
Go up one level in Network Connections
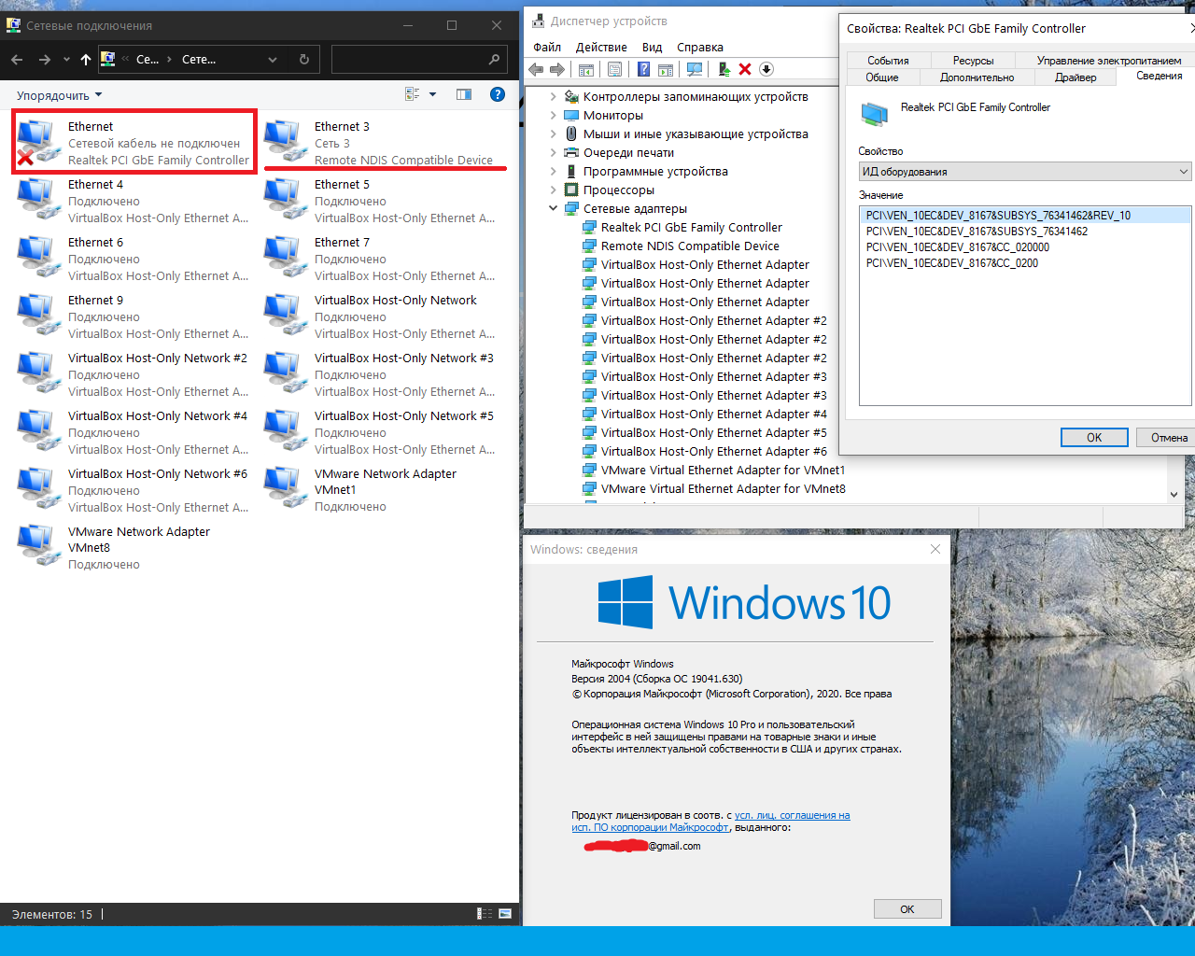click(x=86, y=59)
